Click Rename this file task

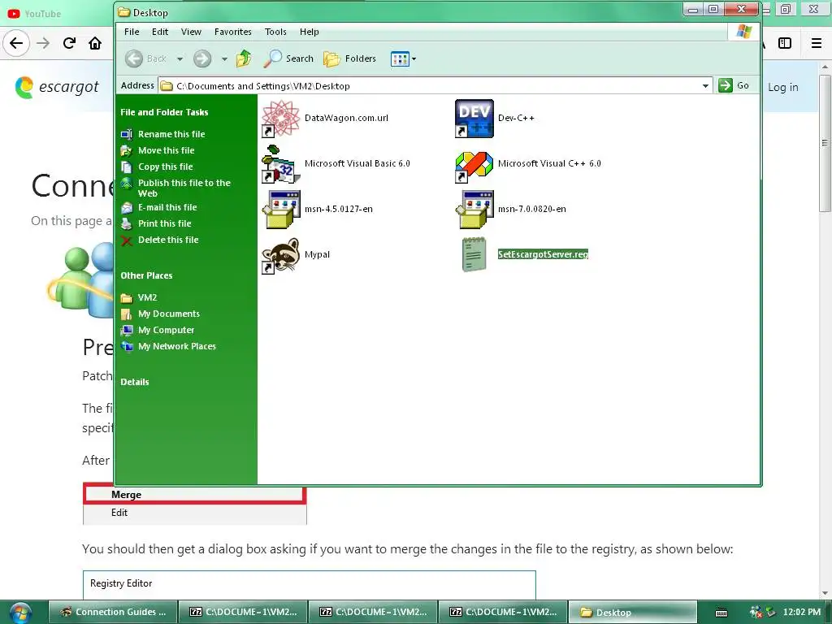(171, 134)
